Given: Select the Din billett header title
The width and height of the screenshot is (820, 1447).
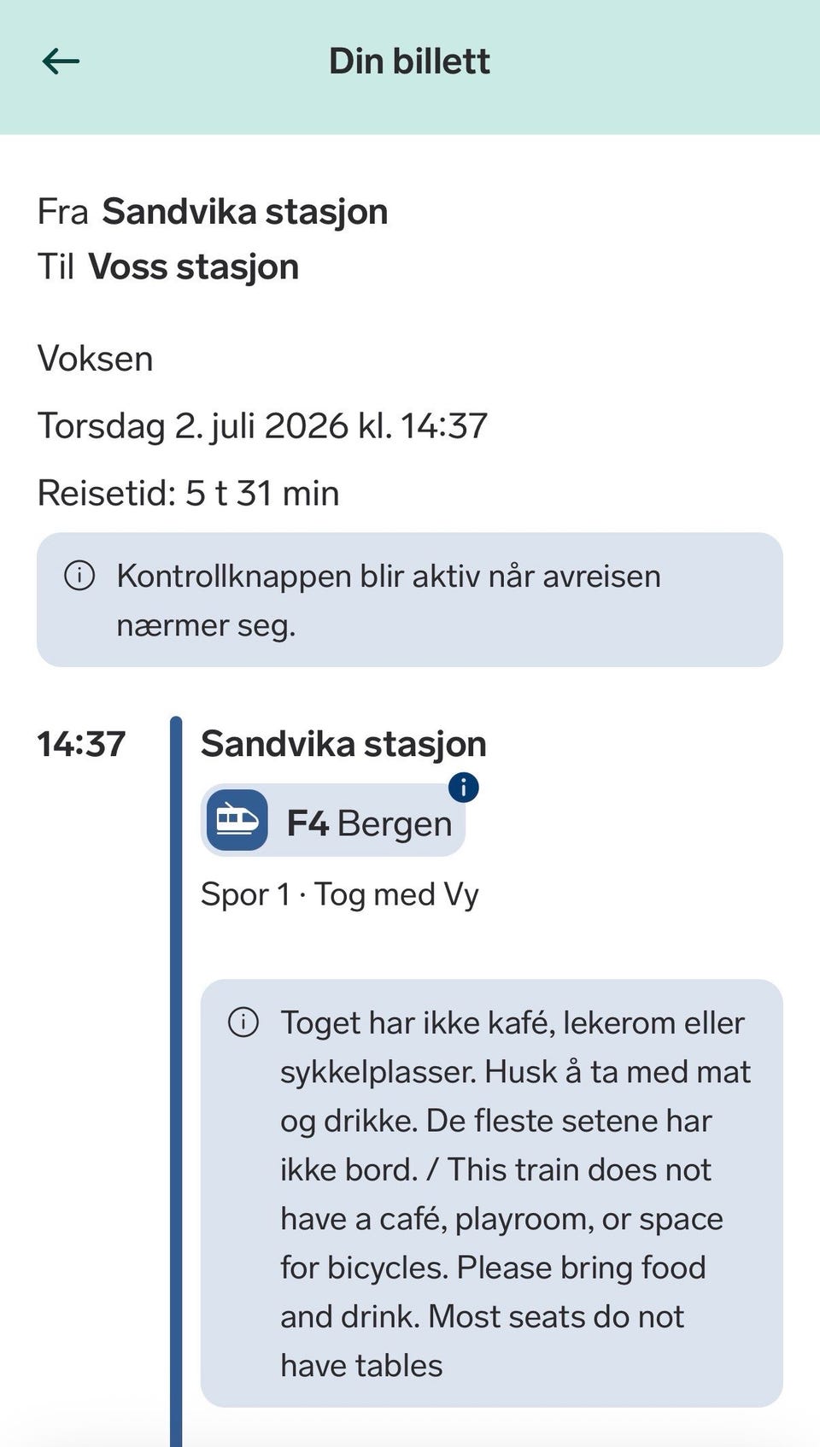Looking at the screenshot, I should point(410,62).
